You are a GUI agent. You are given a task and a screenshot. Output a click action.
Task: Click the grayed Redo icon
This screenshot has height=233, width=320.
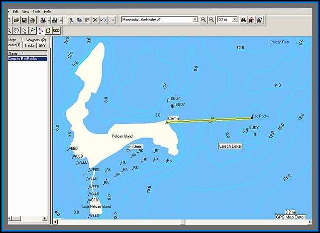click(x=111, y=20)
